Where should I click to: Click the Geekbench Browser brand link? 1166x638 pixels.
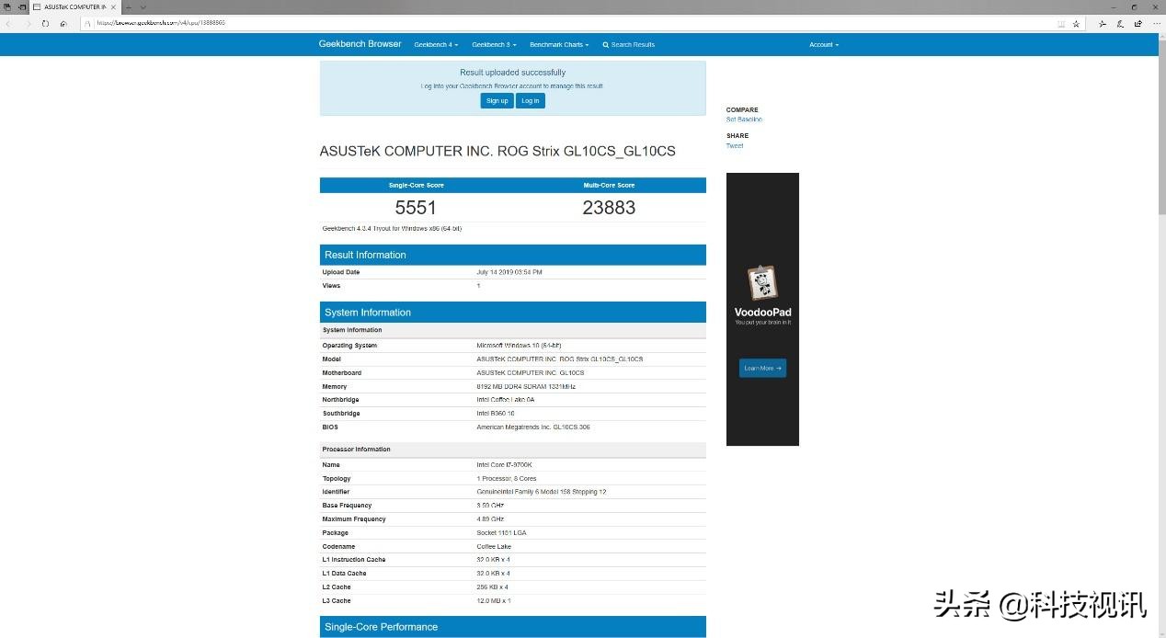[360, 44]
